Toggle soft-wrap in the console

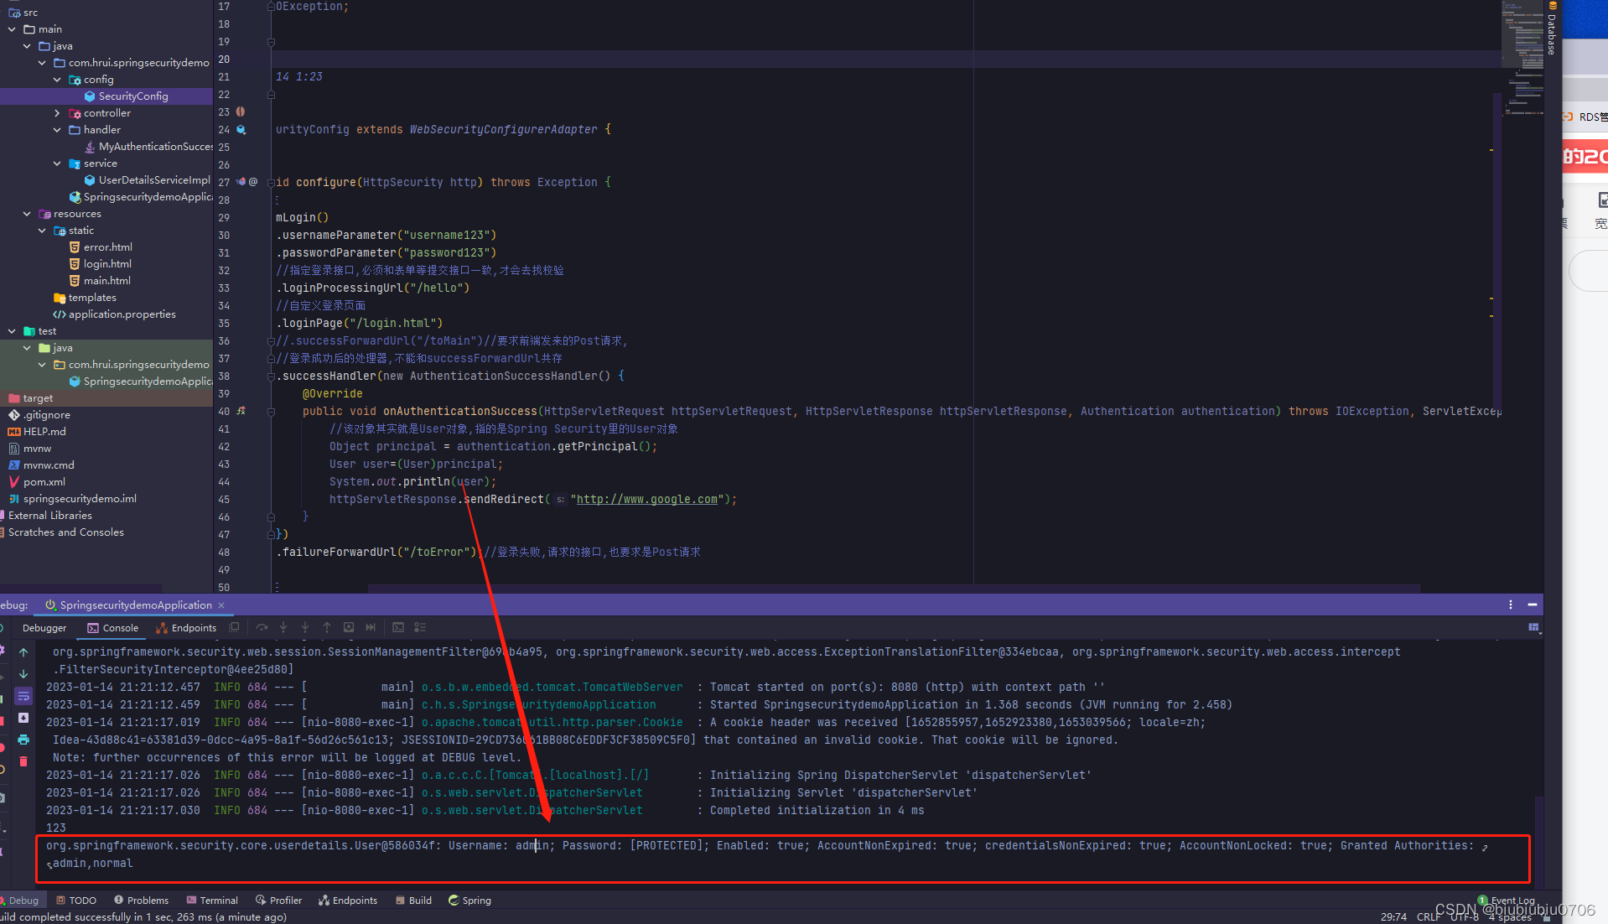[x=23, y=696]
